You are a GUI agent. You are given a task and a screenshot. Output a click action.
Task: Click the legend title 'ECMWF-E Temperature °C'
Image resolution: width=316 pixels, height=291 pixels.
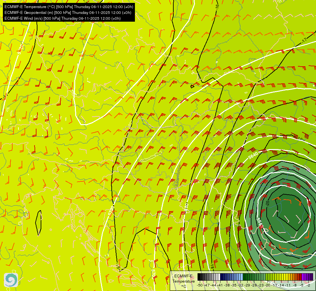coord(183,281)
